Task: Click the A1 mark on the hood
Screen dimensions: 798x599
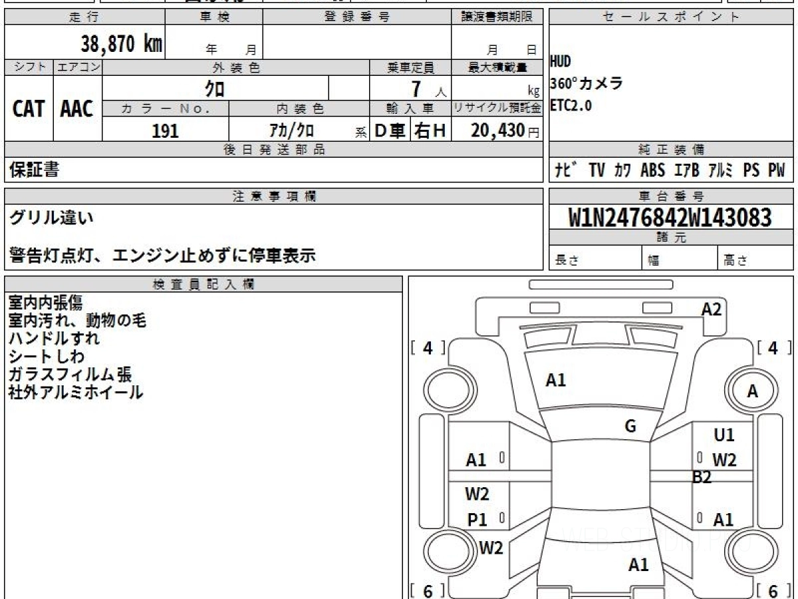Action: tap(555, 381)
